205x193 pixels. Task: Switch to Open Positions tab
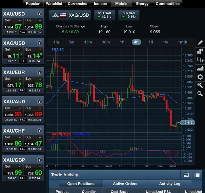coord(81,184)
